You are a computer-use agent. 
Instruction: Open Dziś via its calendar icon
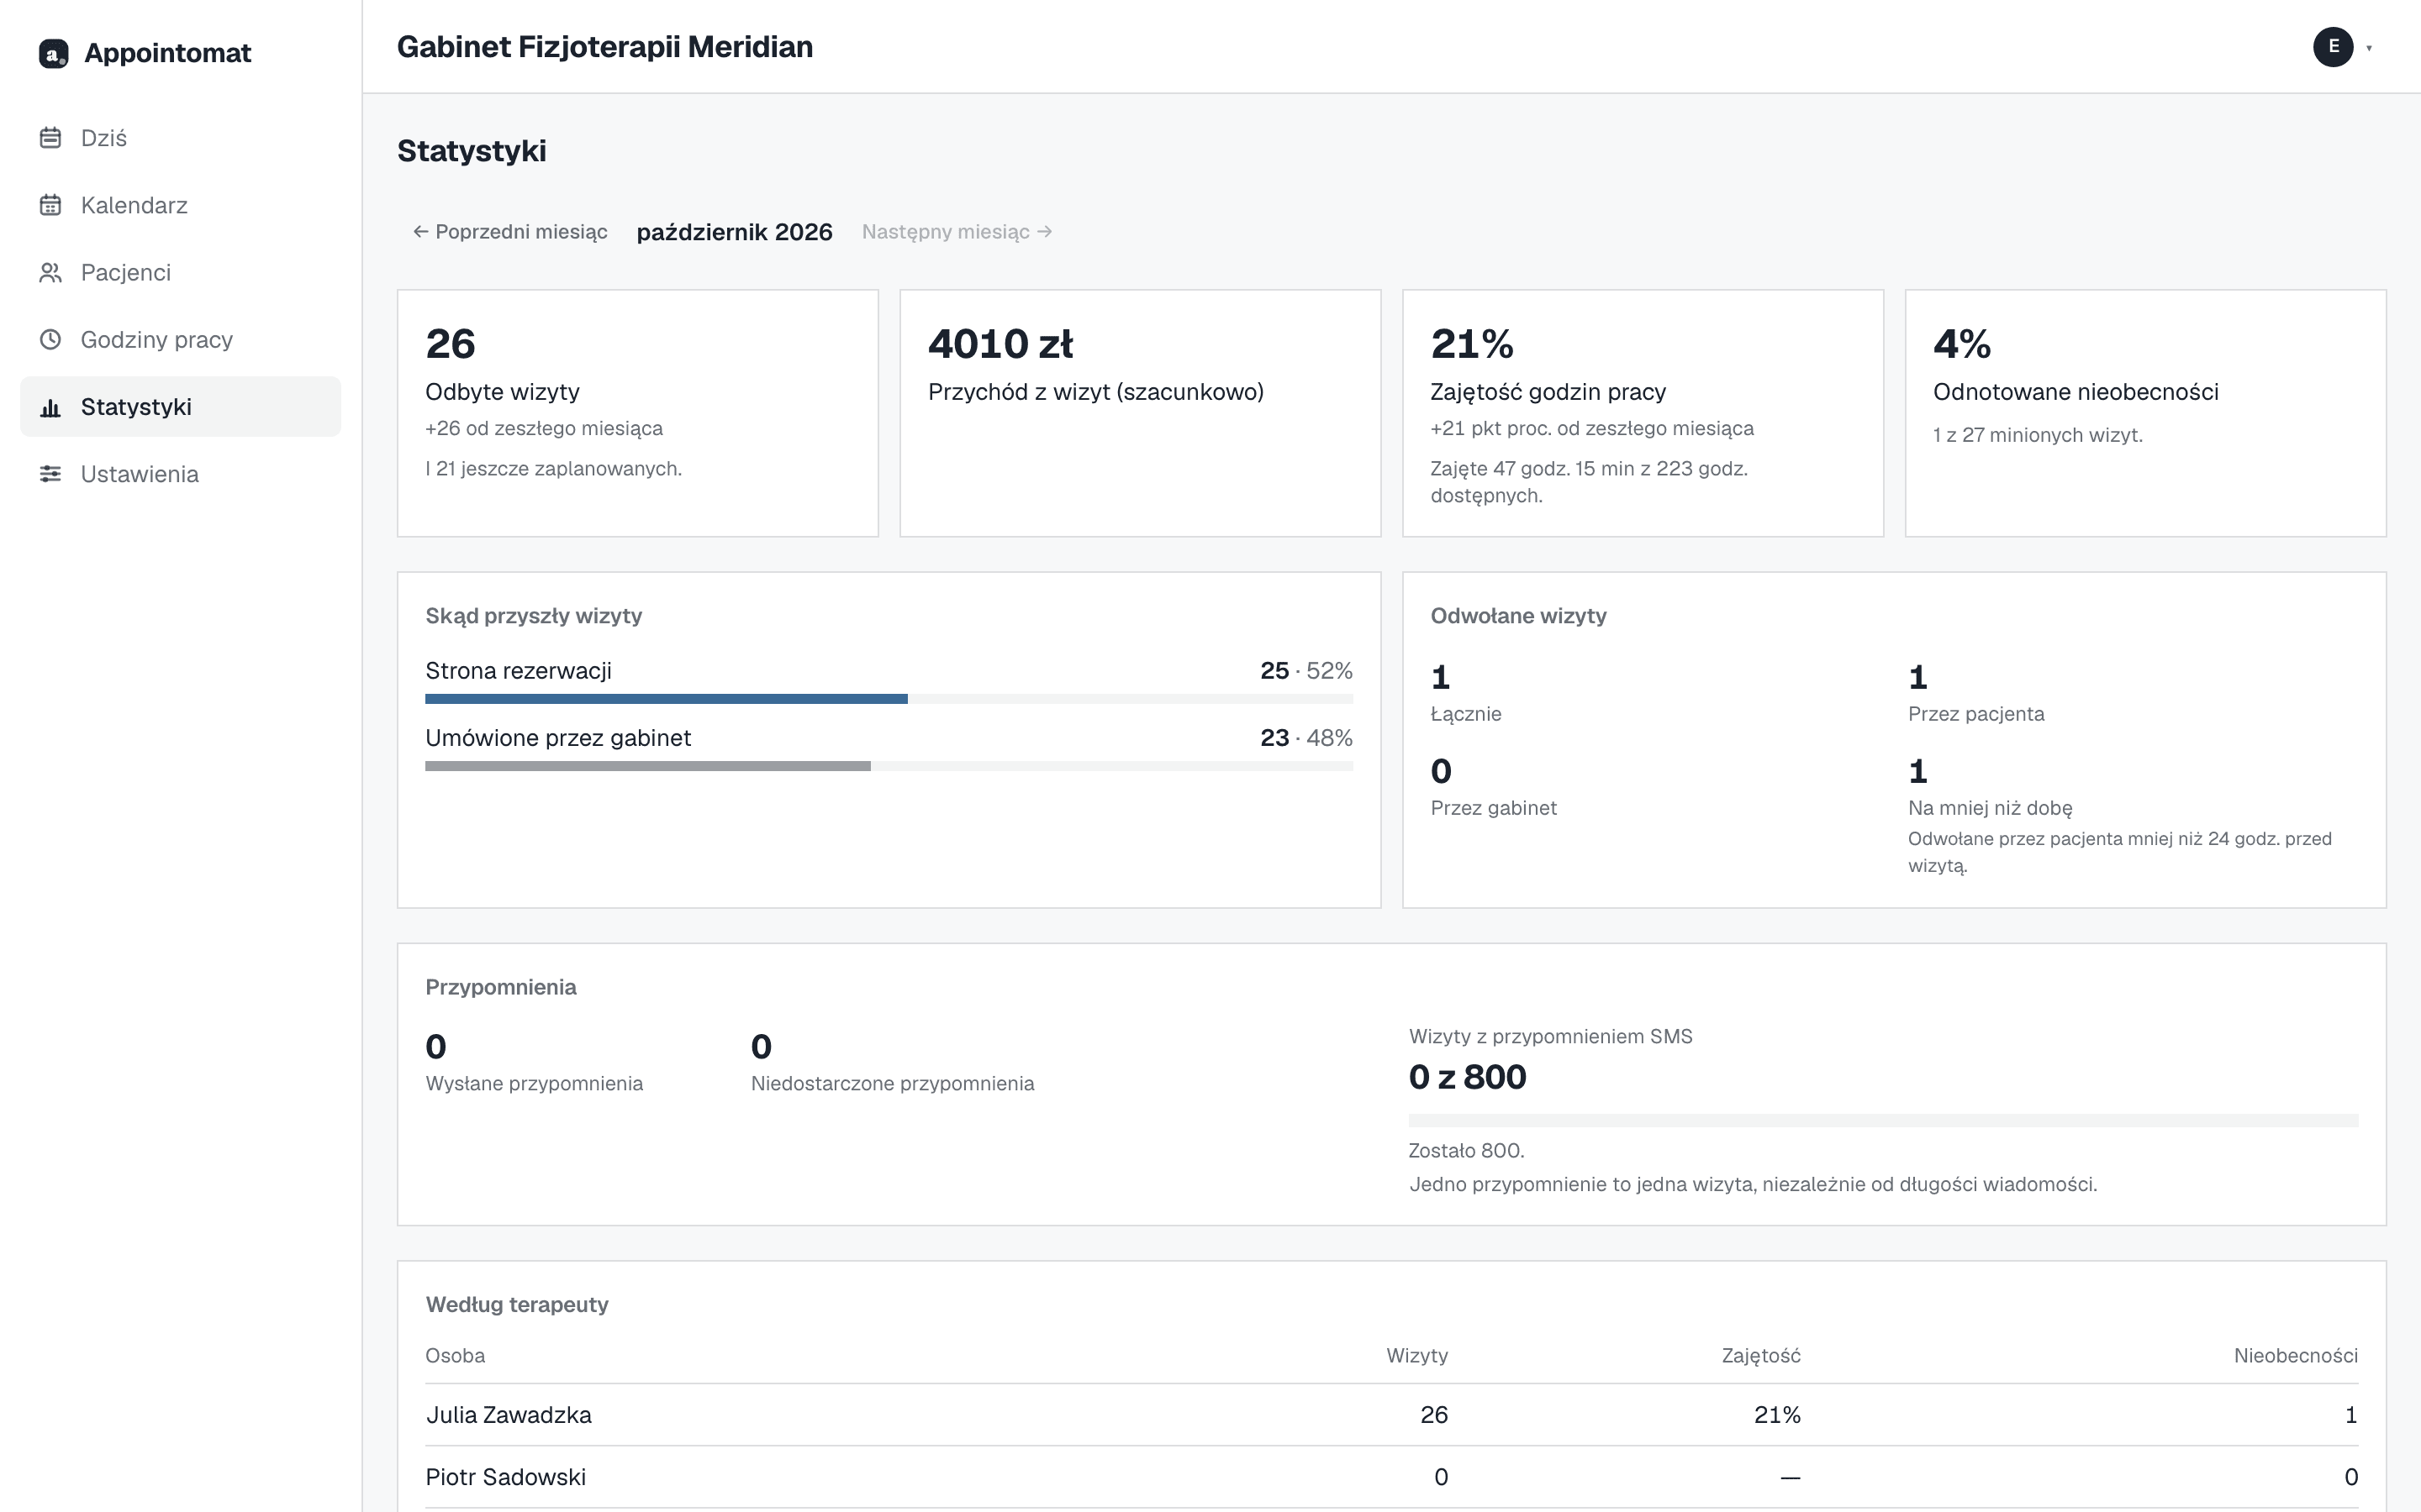50,138
